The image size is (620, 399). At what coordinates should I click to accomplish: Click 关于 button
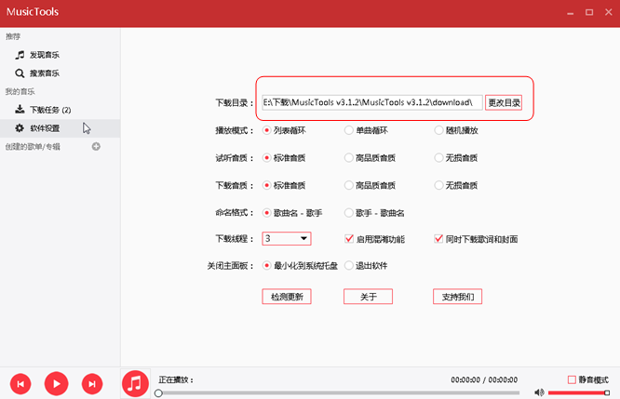point(368,297)
